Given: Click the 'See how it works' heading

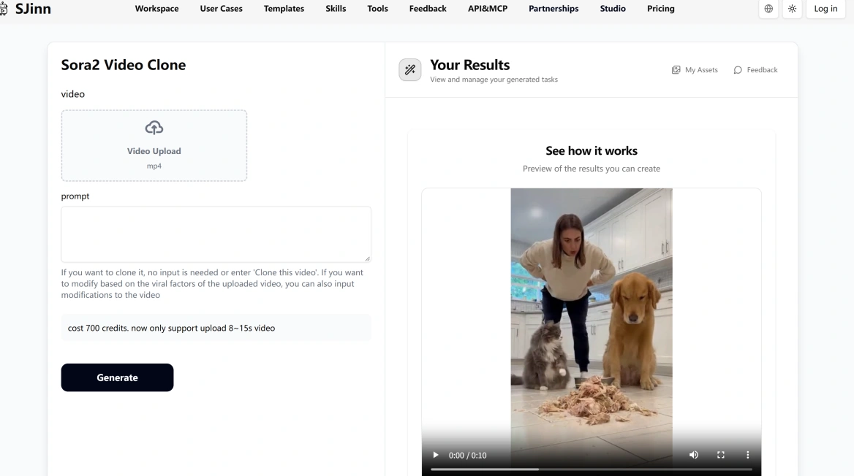Looking at the screenshot, I should pyautogui.click(x=592, y=150).
